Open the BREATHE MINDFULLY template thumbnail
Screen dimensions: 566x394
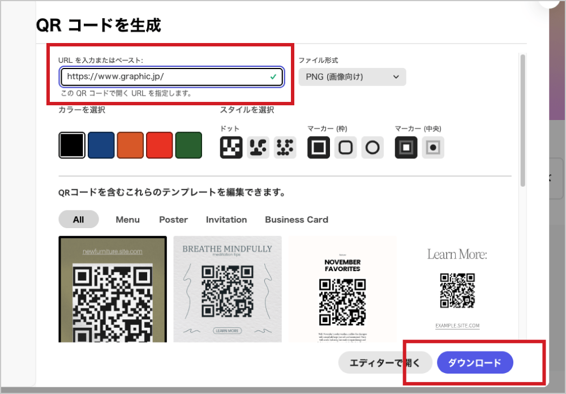pos(227,288)
